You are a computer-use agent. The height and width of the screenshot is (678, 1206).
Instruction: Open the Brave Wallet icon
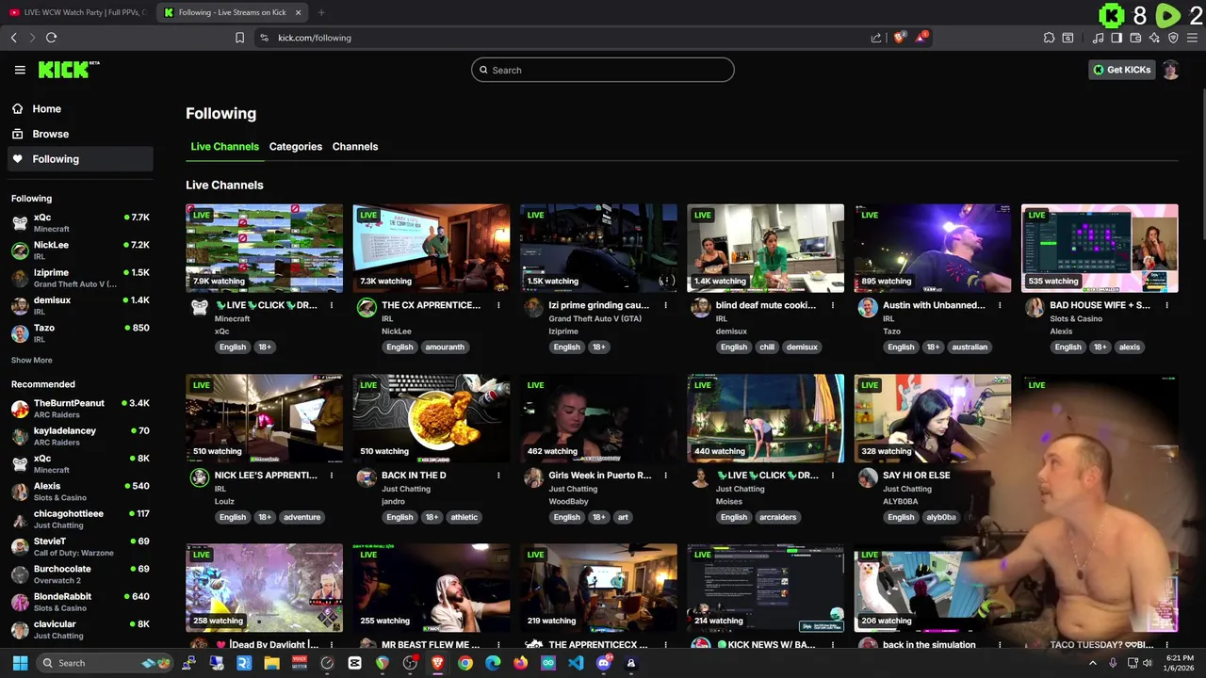click(1135, 38)
